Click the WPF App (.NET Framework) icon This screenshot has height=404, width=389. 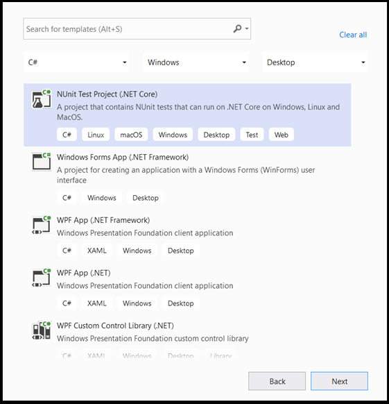coord(41,225)
